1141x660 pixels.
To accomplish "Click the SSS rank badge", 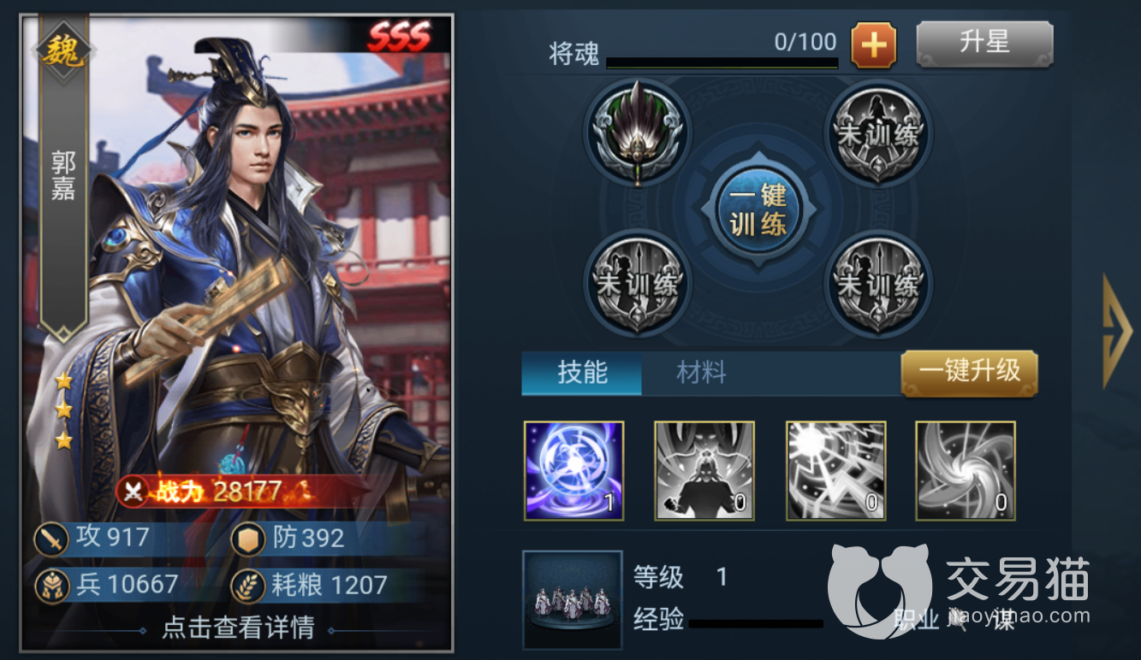I will 400,38.
